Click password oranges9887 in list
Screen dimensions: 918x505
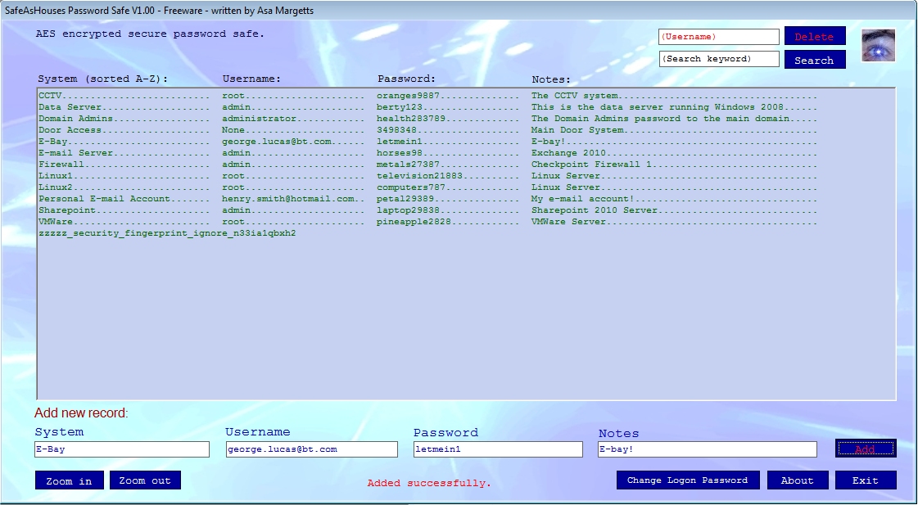point(408,96)
